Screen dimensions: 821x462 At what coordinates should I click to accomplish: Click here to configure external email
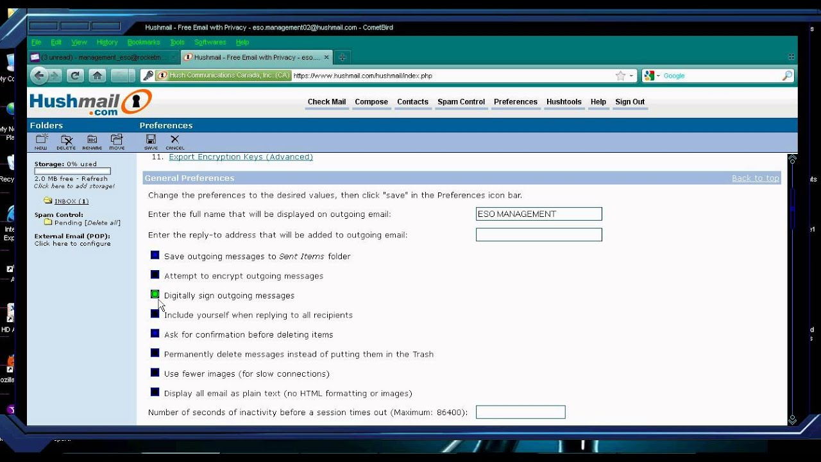72,244
